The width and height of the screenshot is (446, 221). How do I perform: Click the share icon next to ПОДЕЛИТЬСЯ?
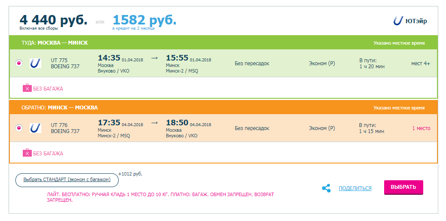coord(326,188)
